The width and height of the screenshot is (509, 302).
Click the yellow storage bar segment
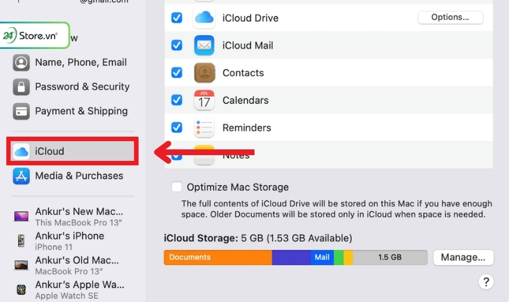coord(348,257)
